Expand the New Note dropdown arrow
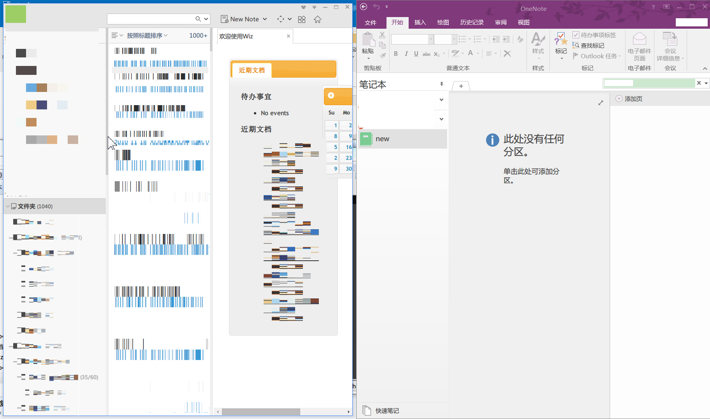710x419 pixels. click(x=265, y=19)
